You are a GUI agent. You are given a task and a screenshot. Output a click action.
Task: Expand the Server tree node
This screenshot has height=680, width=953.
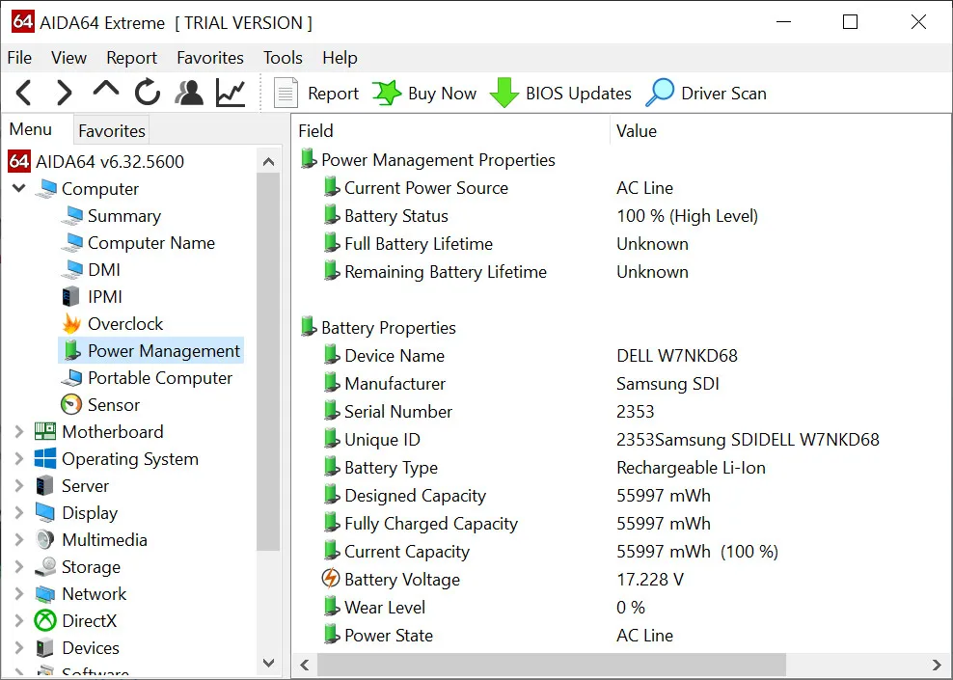[x=19, y=485]
